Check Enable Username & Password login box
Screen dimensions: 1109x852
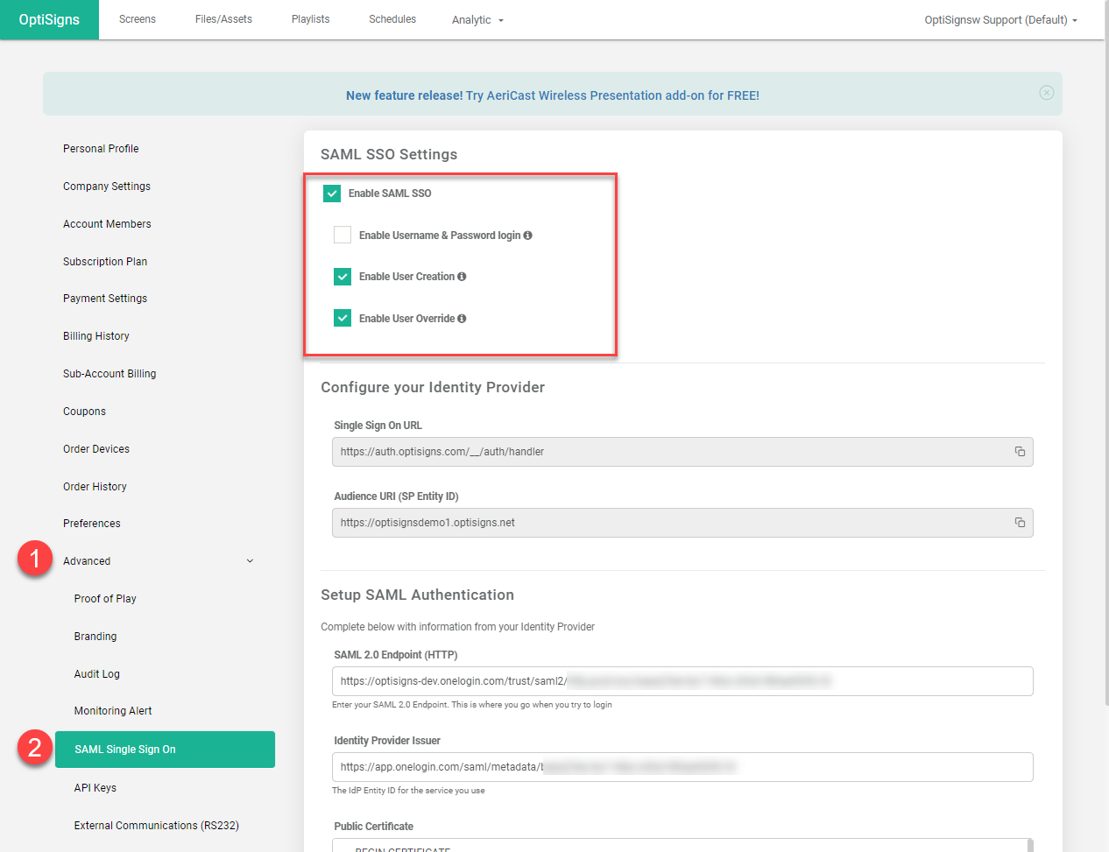(x=343, y=235)
